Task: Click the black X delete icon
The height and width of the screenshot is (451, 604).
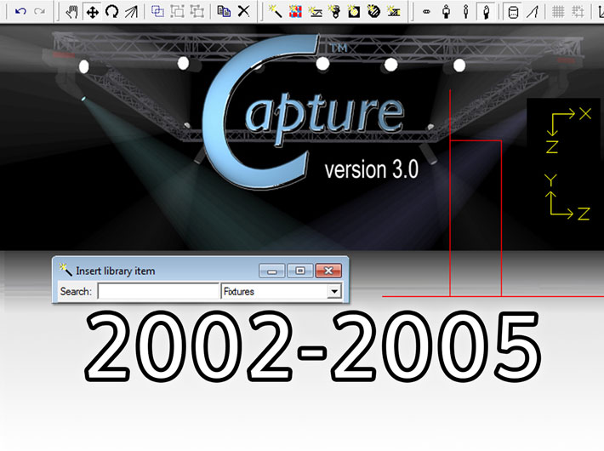Action: pyautogui.click(x=243, y=11)
